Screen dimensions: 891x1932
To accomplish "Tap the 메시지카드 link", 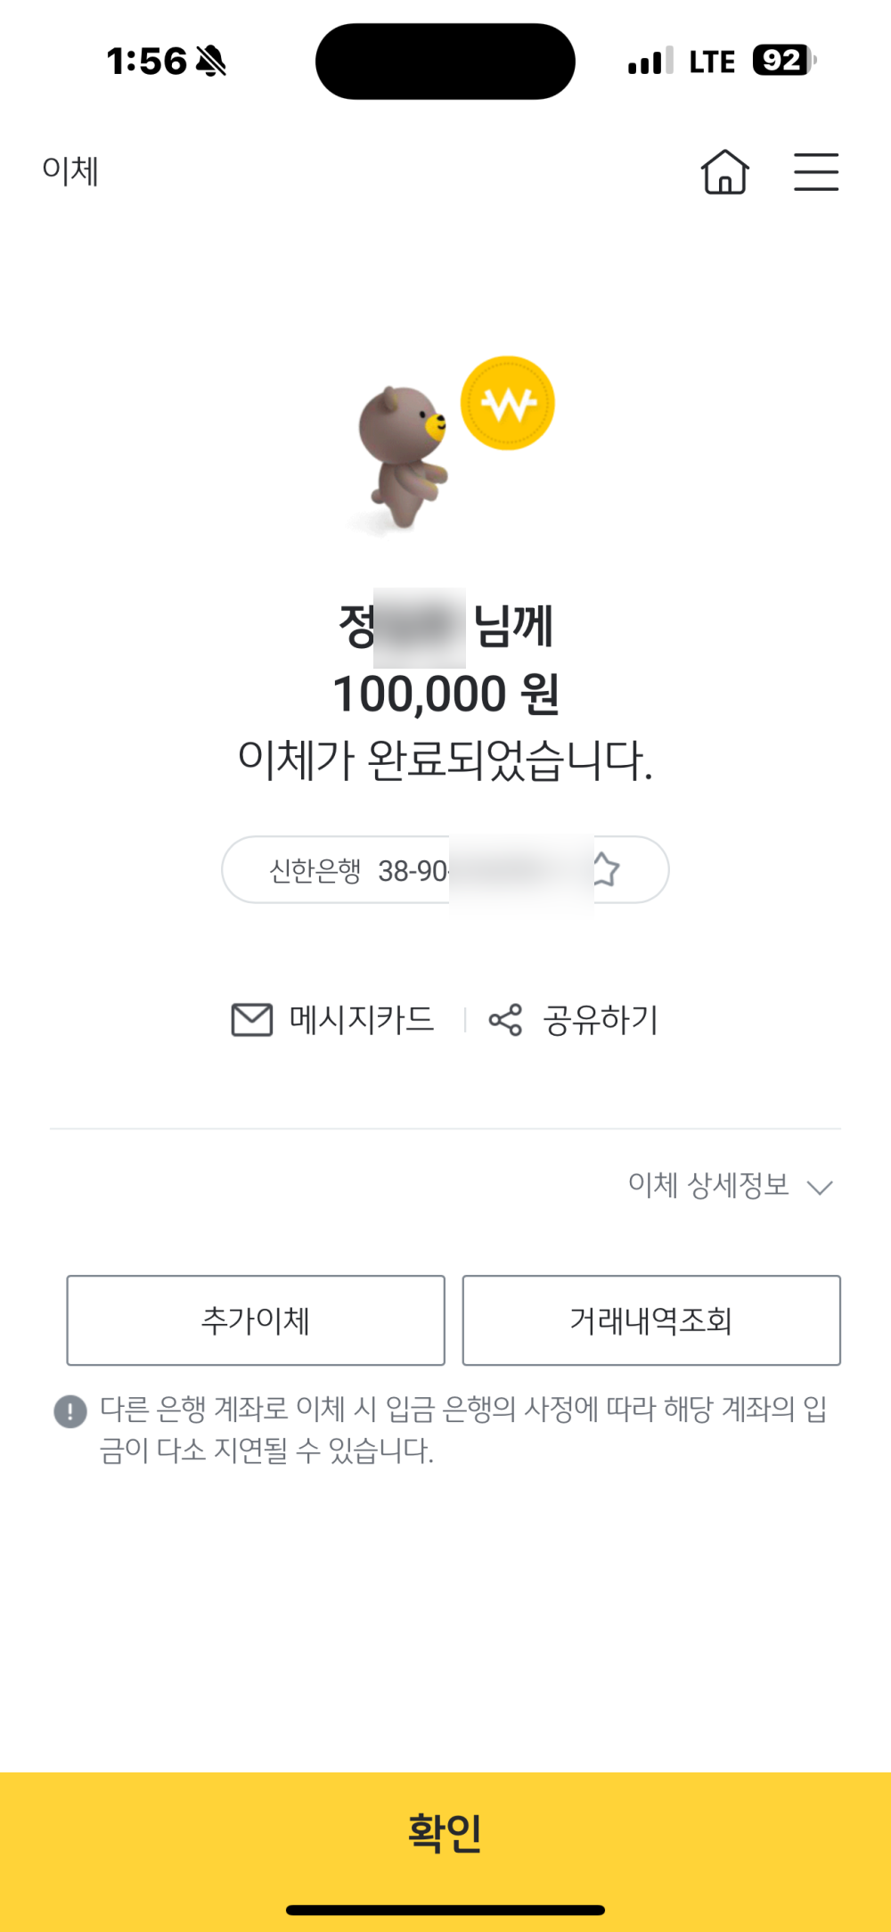I will coord(362,1020).
